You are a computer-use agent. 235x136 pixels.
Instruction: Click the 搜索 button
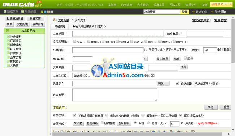pyautogui.click(x=185, y=12)
